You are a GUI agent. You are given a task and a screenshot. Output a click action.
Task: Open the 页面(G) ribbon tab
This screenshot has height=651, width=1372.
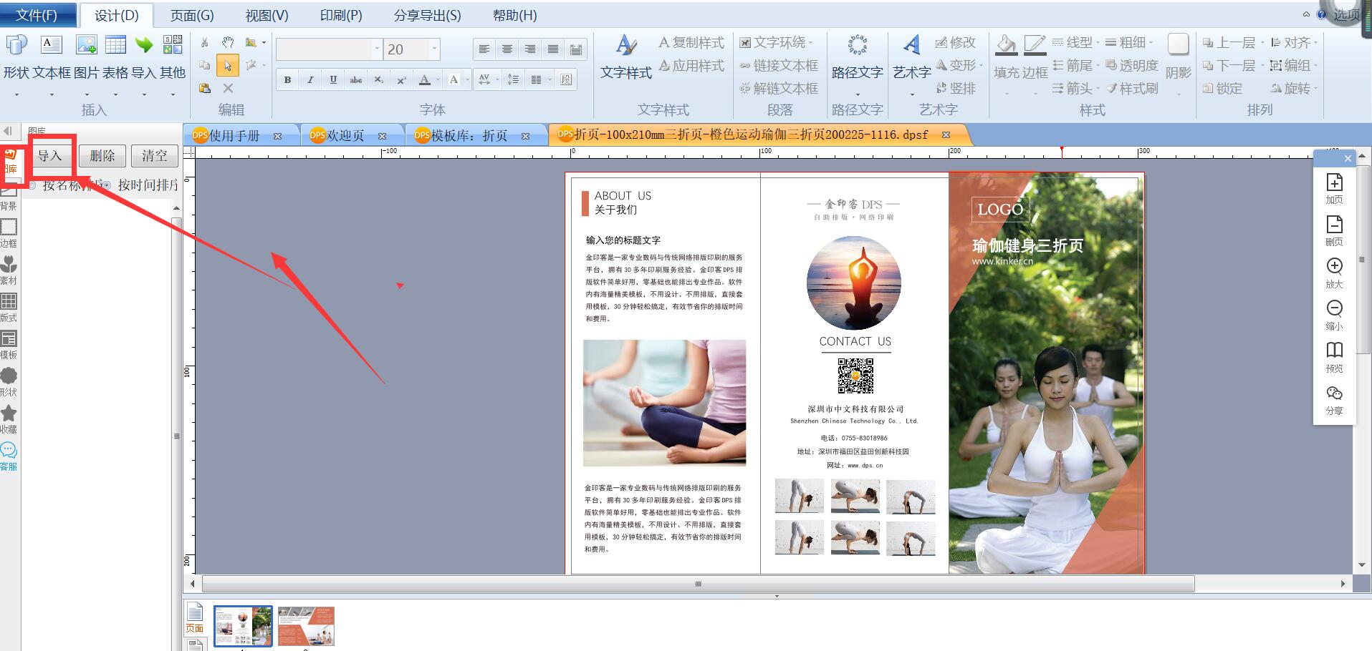point(192,15)
